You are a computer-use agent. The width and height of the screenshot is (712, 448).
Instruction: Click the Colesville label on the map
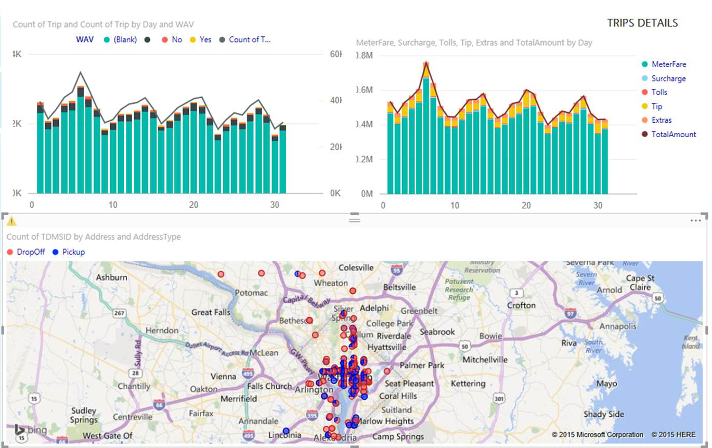click(x=356, y=268)
